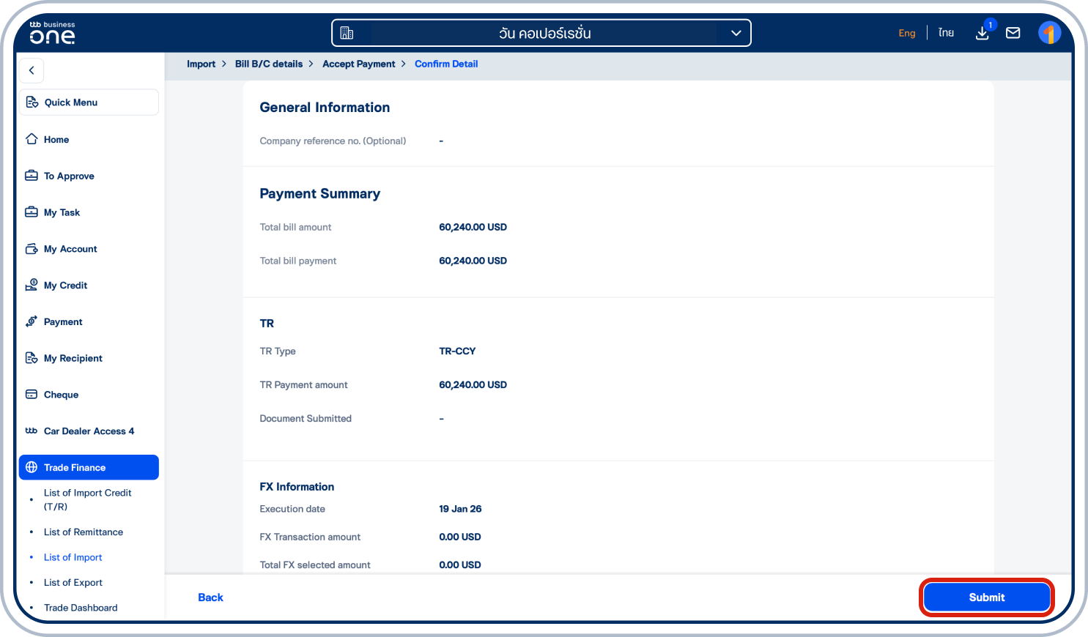The width and height of the screenshot is (1088, 637).
Task: Switch language to Thai (ไทย)
Action: (946, 33)
